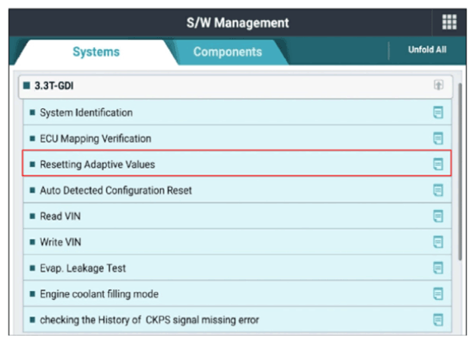Open document icon for Engine coolant filling mode
The height and width of the screenshot is (343, 475).
(x=438, y=294)
